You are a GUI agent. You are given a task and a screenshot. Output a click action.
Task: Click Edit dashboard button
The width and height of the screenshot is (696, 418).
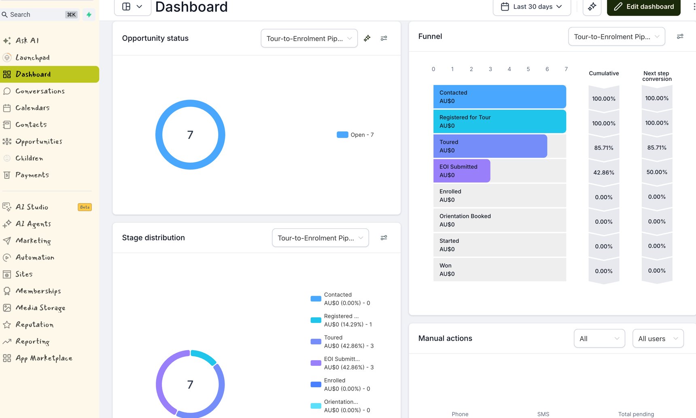click(x=643, y=7)
